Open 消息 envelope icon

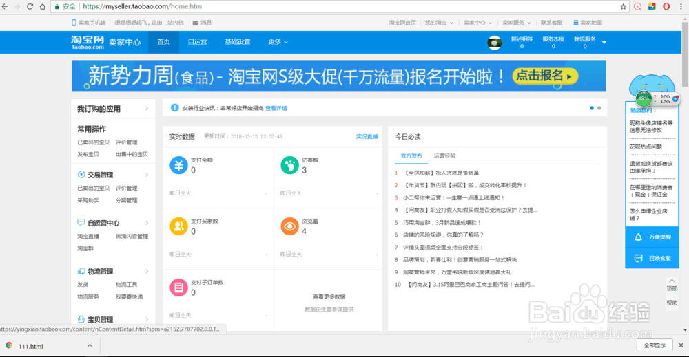195,23
